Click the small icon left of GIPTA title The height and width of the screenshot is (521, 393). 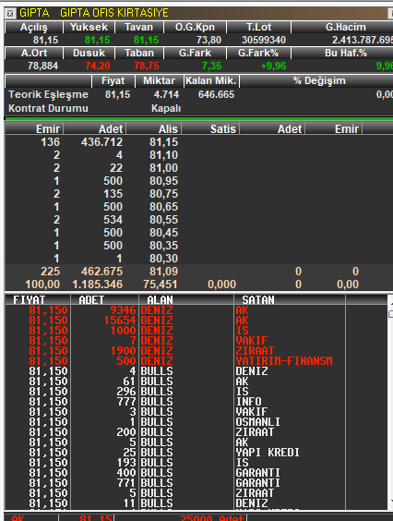(10, 13)
